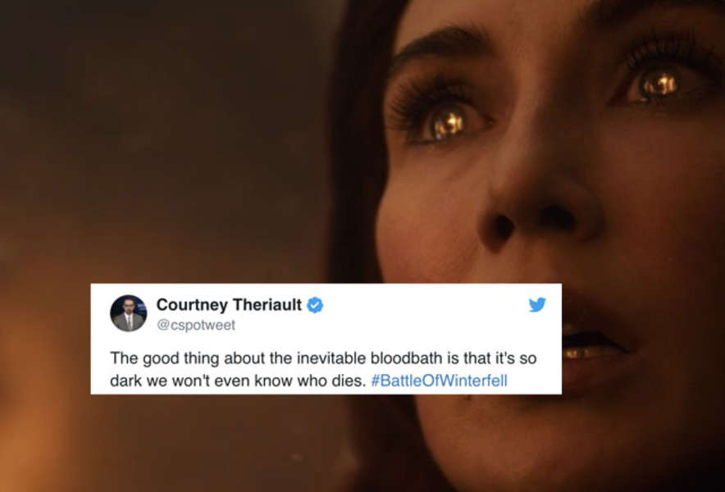Click the blue verified checkmark badge
The image size is (725, 492).
[x=315, y=305]
